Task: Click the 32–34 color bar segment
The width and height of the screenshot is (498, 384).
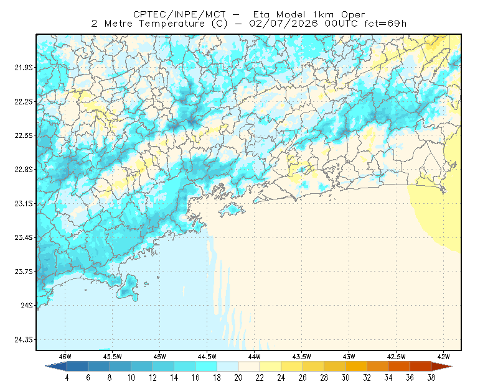Action: (378, 367)
